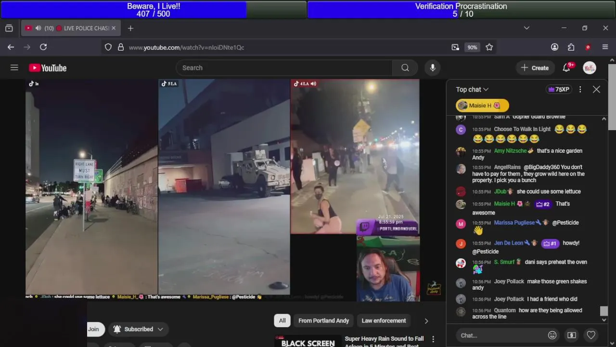Show more filter chips with arrow
Viewport: 616px width, 347px height.
(426, 320)
